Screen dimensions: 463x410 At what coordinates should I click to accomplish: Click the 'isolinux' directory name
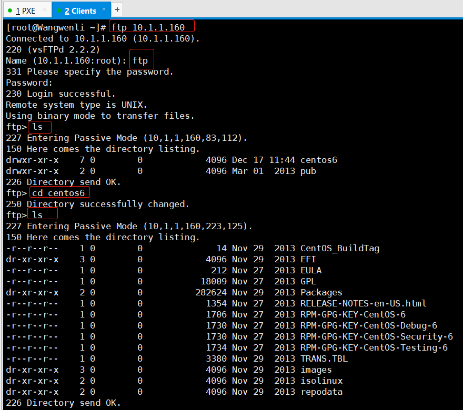tap(321, 381)
